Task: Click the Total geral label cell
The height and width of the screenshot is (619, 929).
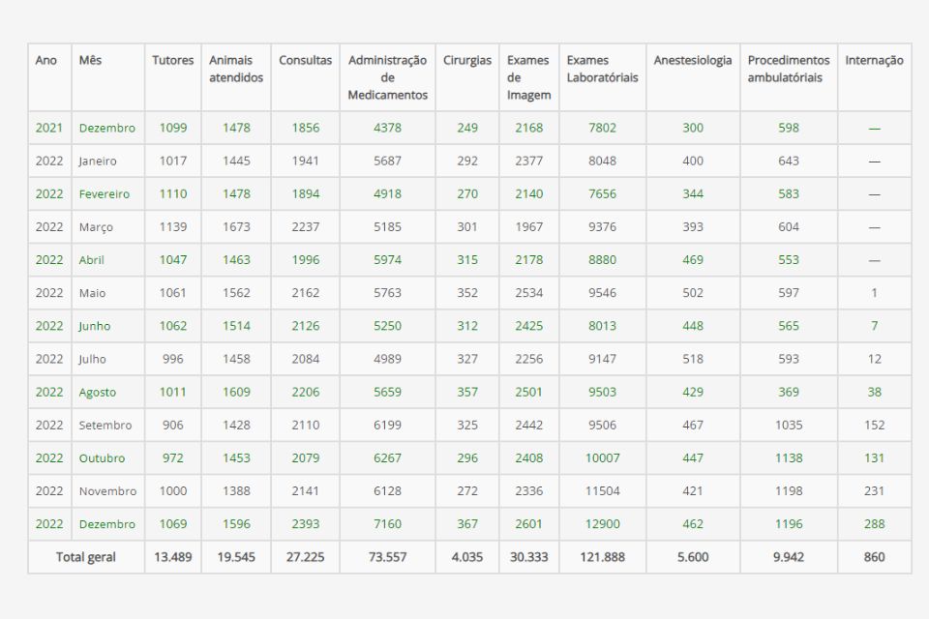Action: click(x=86, y=557)
